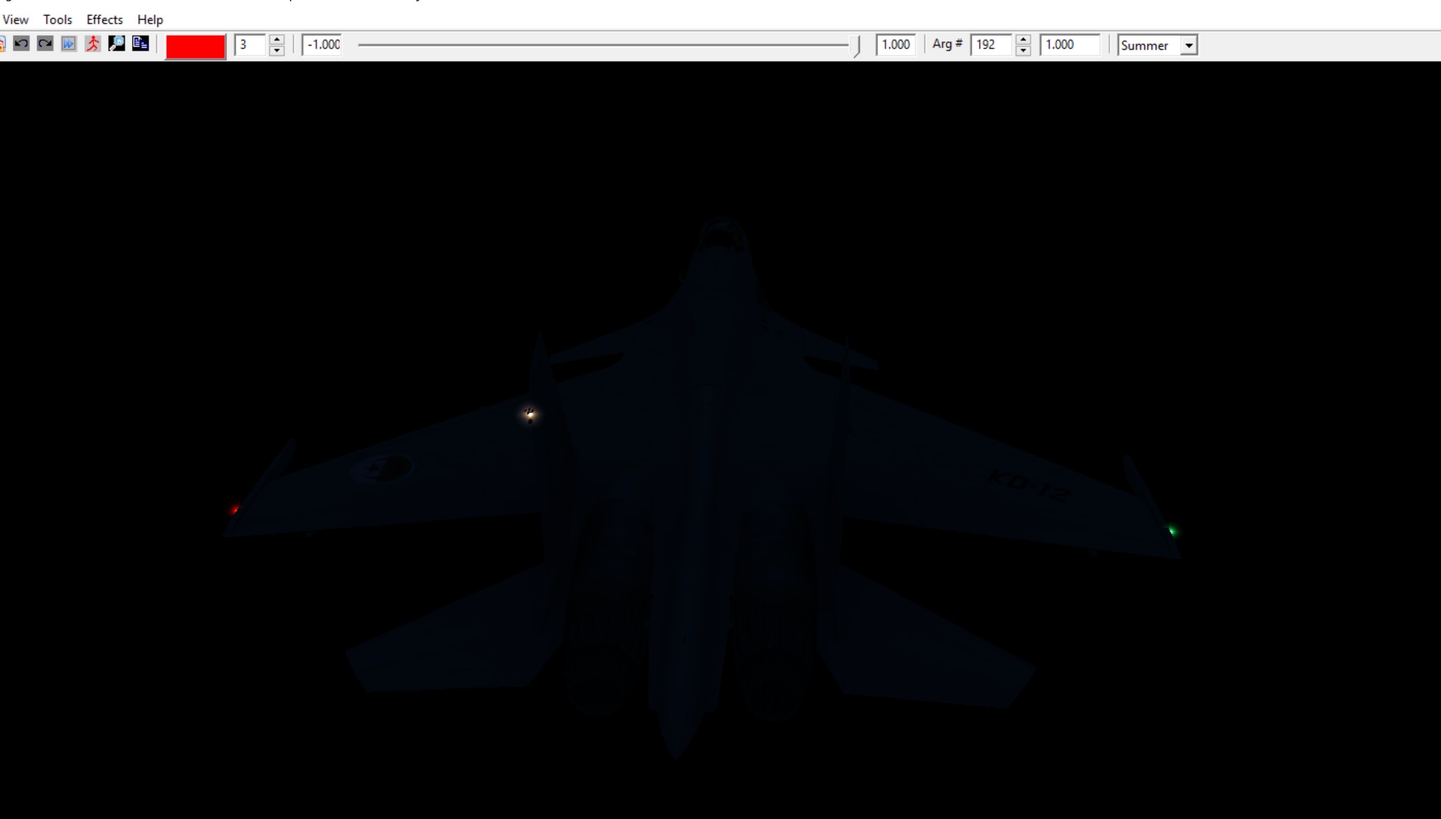Viewport: 1441px width, 819px height.
Task: Click the magnifying glass search icon
Action: click(x=117, y=44)
